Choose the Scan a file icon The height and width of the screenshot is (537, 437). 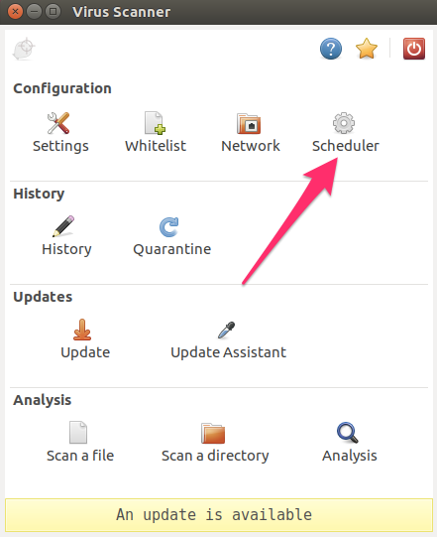click(x=78, y=432)
